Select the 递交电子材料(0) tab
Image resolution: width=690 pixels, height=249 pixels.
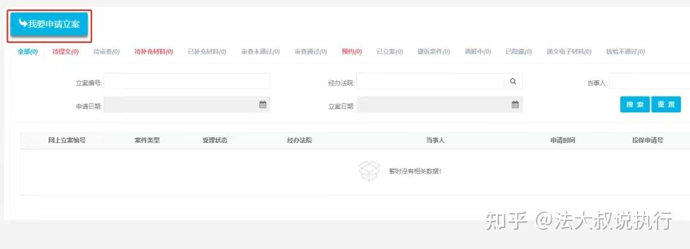(569, 52)
